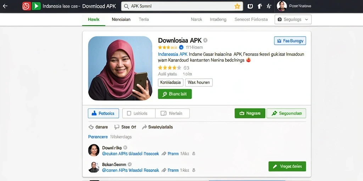Click the four-star rating row with 63
The width and height of the screenshot is (363, 181).
click(174, 68)
